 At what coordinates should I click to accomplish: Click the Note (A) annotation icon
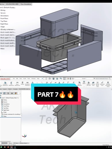tap(59, 83)
